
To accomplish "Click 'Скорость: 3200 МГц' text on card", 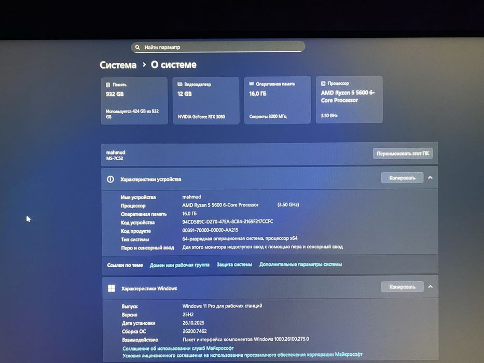I will pyautogui.click(x=268, y=116).
